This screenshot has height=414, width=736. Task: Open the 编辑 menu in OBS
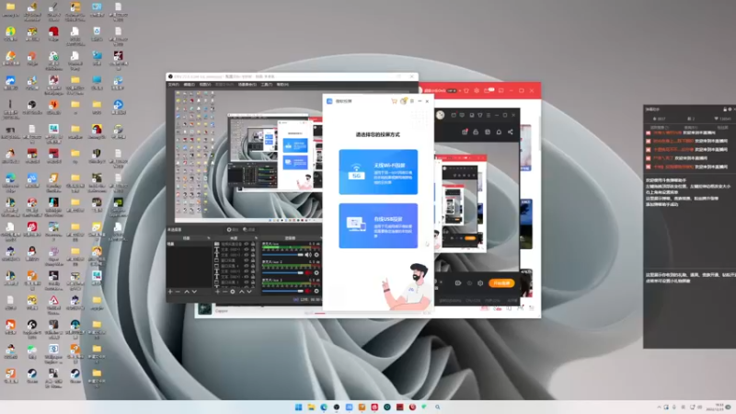[189, 85]
